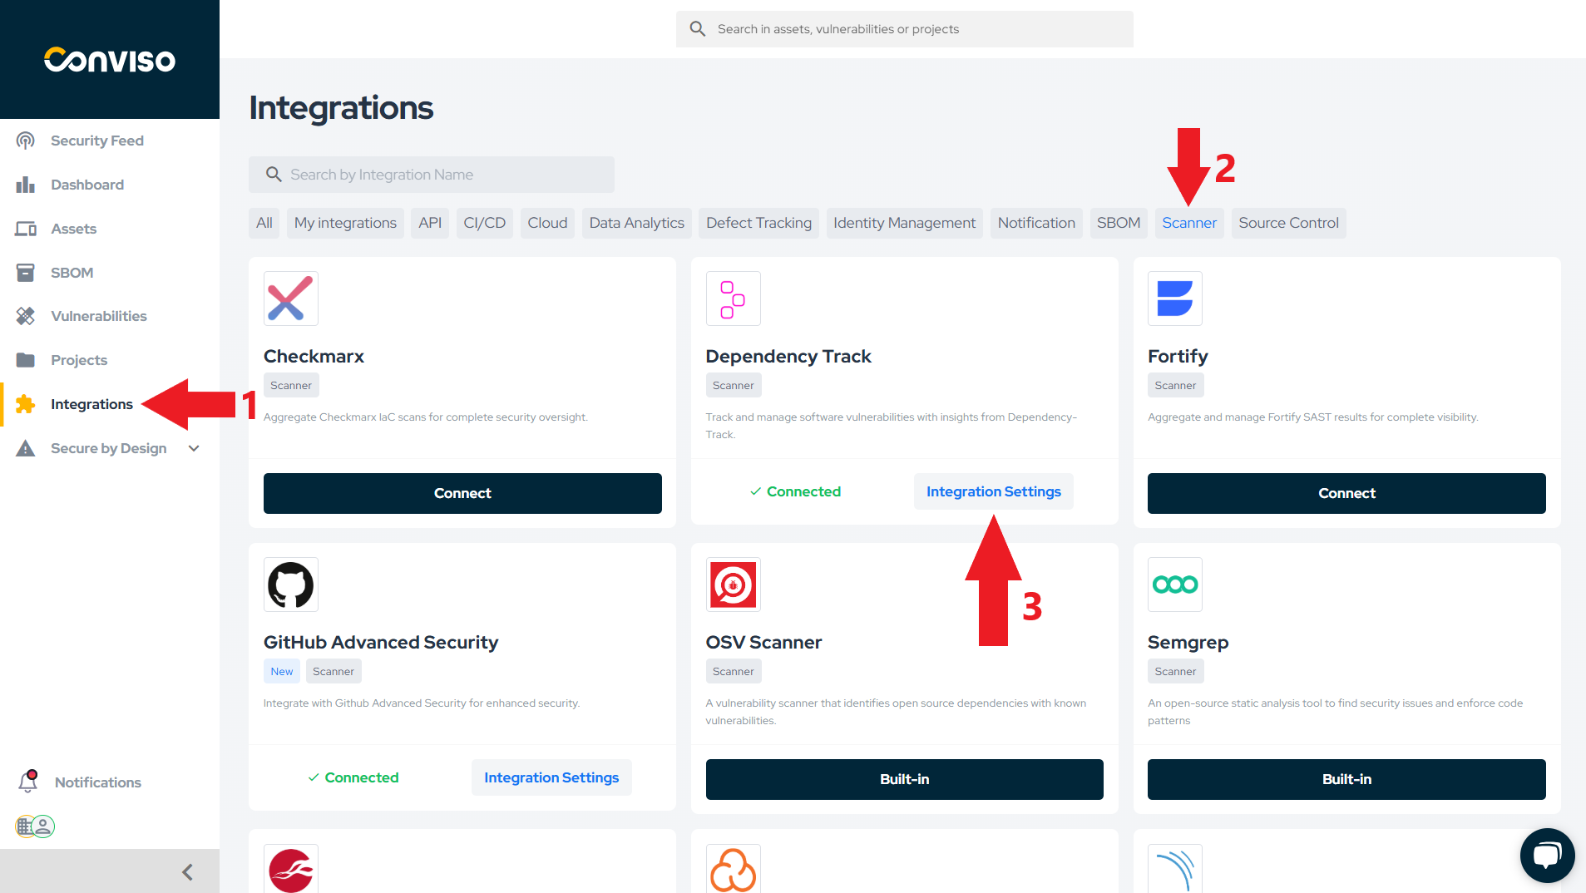This screenshot has height=893, width=1586.
Task: Click the Projects folder icon
Action: coord(26,360)
